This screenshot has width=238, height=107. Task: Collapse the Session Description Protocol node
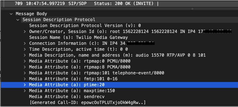[x=18, y=20]
